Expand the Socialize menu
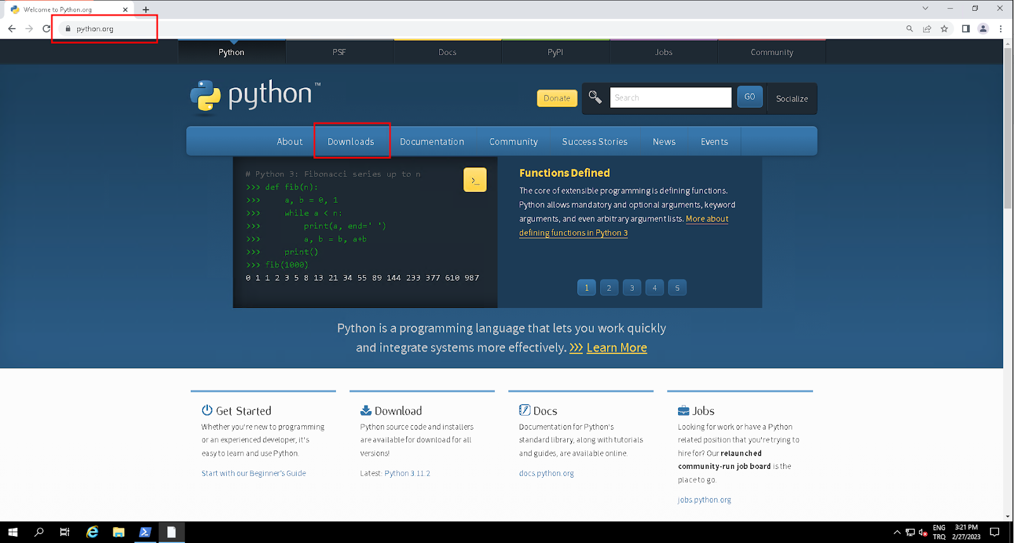Screen dimensions: 1014x543 point(792,98)
